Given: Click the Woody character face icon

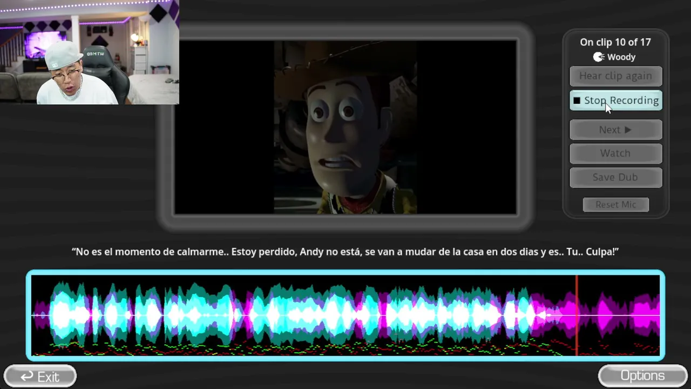Looking at the screenshot, I should 599,57.
